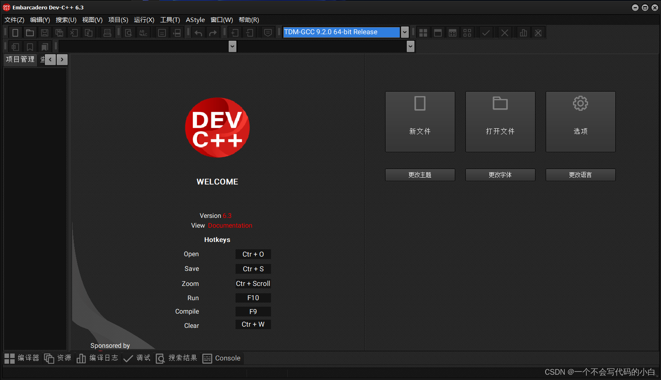This screenshot has height=380, width=661.
Task: Click the Compile and Run toolbar icon
Action: coord(453,33)
